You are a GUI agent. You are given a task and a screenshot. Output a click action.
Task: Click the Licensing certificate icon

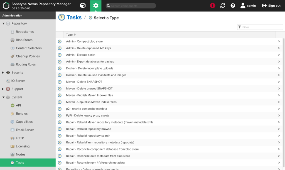[12, 146]
